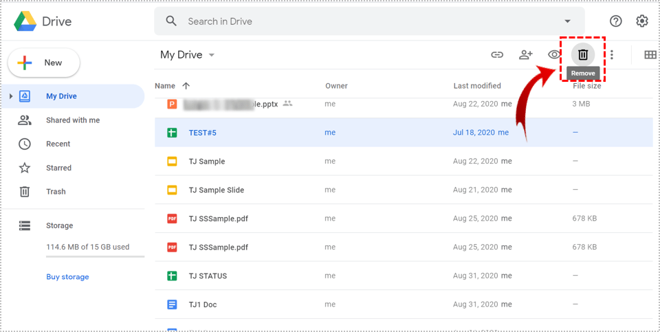This screenshot has width=660, height=332.
Task: Click the Remove trash can icon
Action: tap(583, 55)
